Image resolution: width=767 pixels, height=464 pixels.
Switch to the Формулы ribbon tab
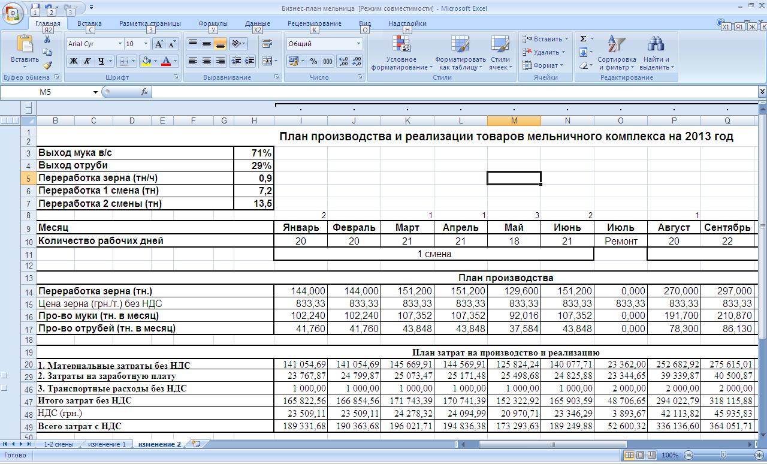(213, 23)
